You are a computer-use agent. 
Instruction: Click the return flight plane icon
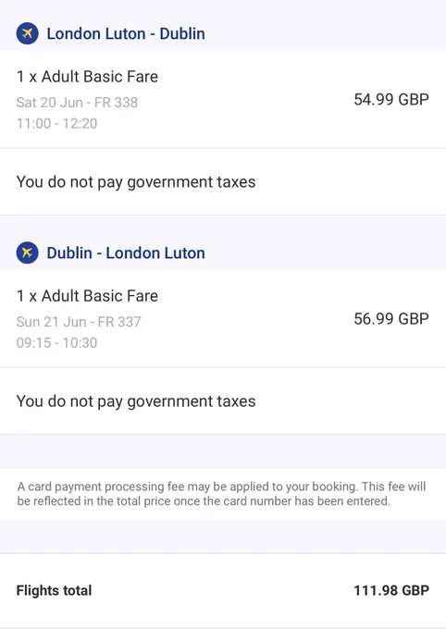(28, 253)
